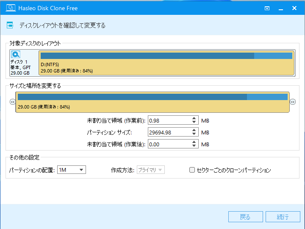This screenshot has width=305, height=229.
Task: Select the ディスク 1 disk icon
Action: (16, 54)
